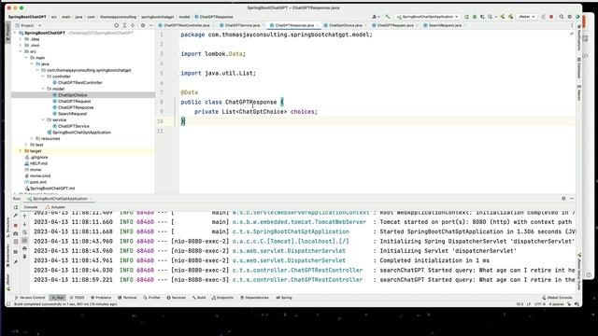This screenshot has height=336, width=598.
Task: Select ChatGptChoice in project tree
Action: point(73,95)
